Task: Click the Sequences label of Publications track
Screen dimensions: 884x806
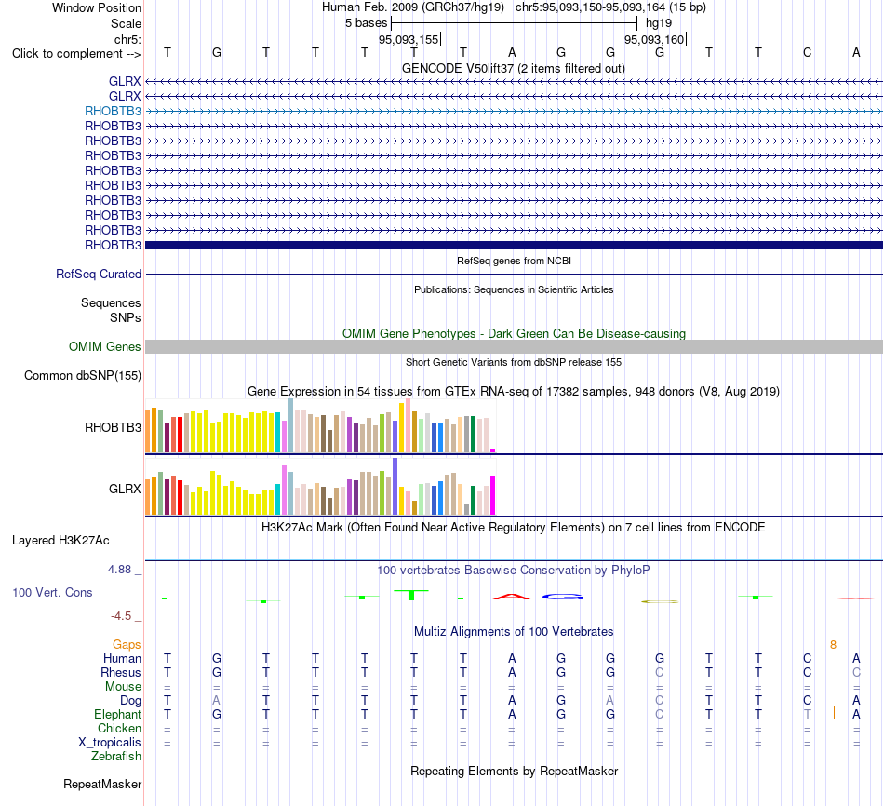Action: click(111, 302)
